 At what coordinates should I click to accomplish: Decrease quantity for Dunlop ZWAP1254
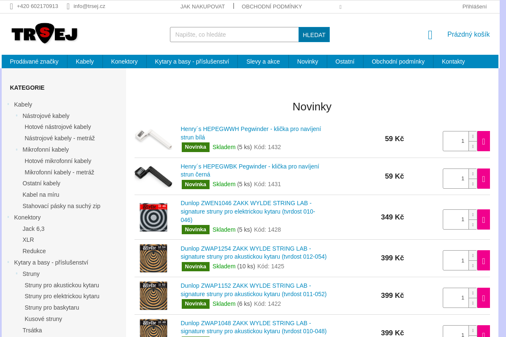click(x=473, y=265)
